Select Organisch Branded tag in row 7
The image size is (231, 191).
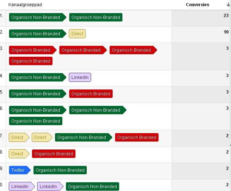tap(137, 138)
